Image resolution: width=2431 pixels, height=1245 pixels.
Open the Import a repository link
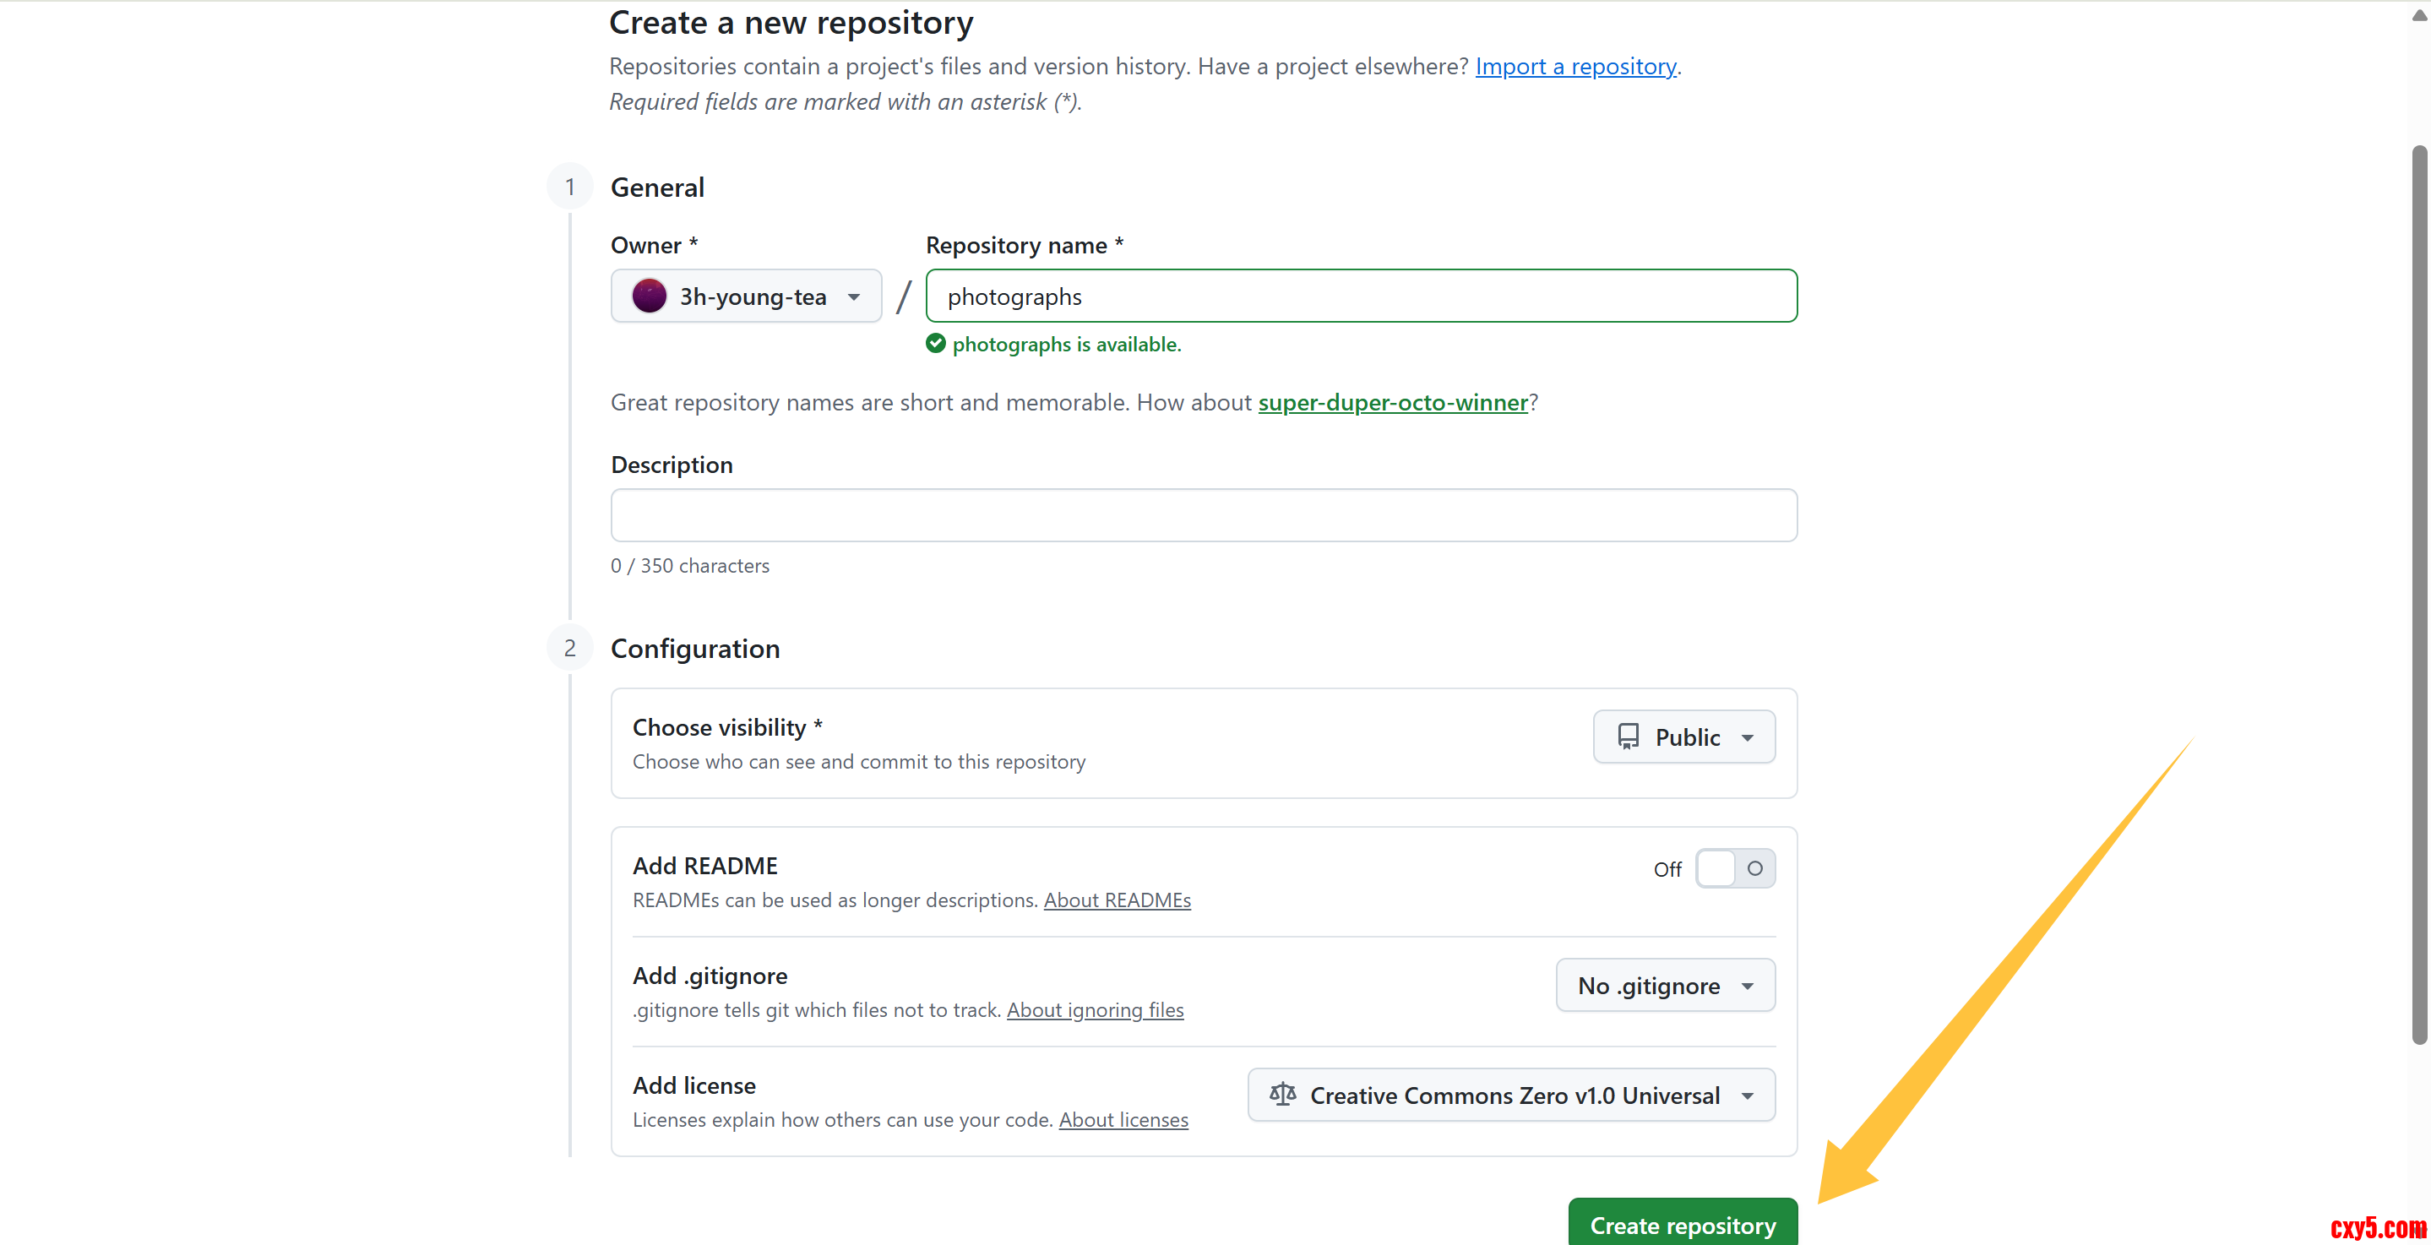1575,66
